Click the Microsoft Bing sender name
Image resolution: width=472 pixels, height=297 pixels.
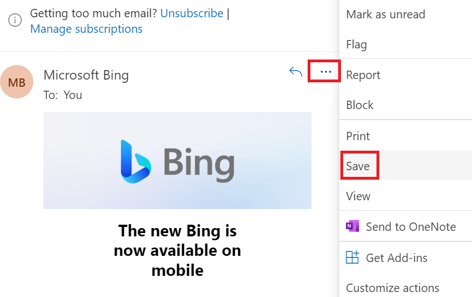click(86, 75)
